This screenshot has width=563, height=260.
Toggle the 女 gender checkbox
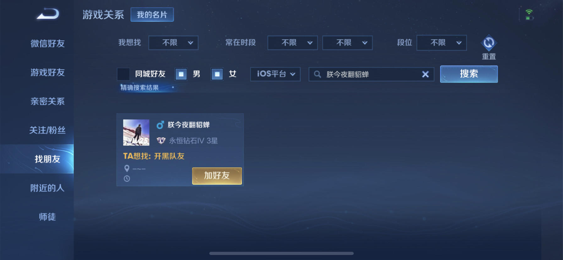coord(217,74)
